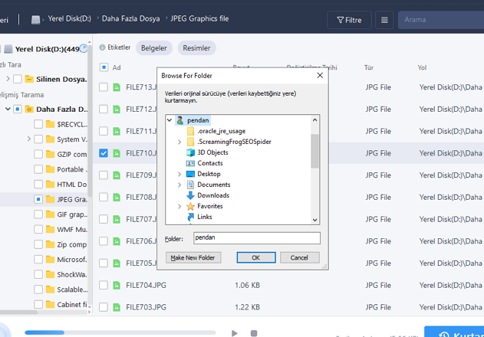Stop the scan with the stop button
This screenshot has width=484, height=337.
click(254, 333)
